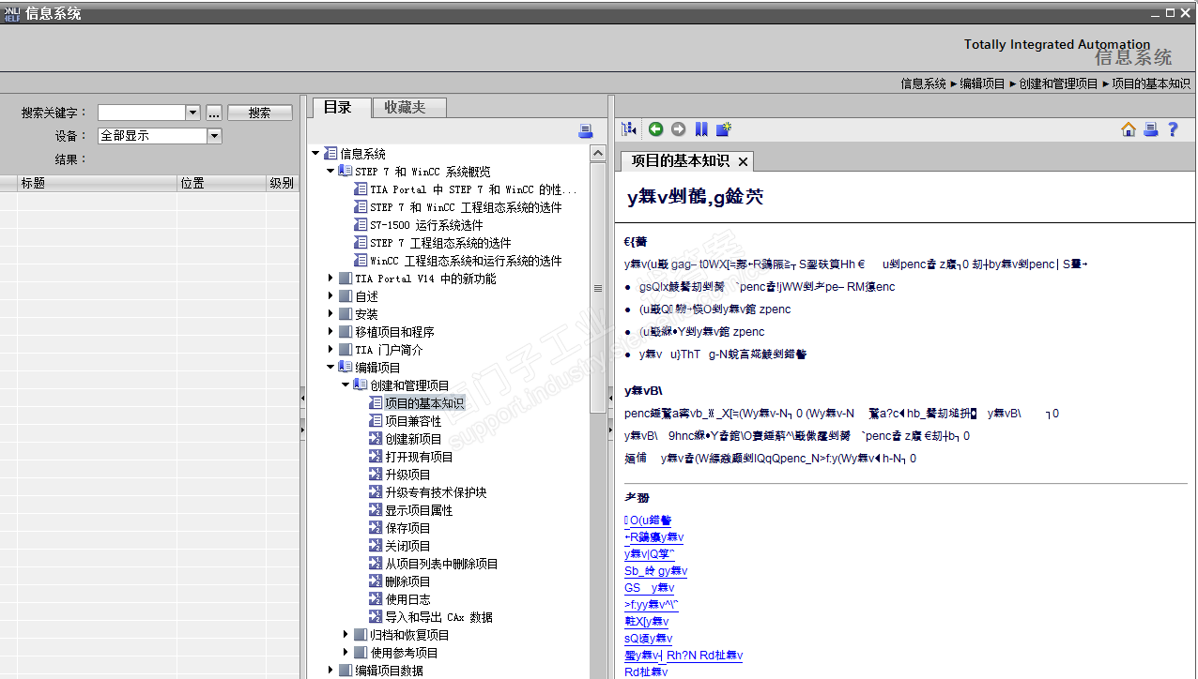Screen dimensions: 1198x679
Task: Click the 关闭项目 topic icon
Action: coord(376,546)
